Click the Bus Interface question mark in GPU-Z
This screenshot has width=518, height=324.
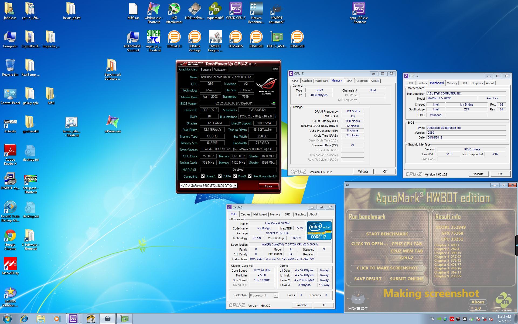[x=275, y=116]
